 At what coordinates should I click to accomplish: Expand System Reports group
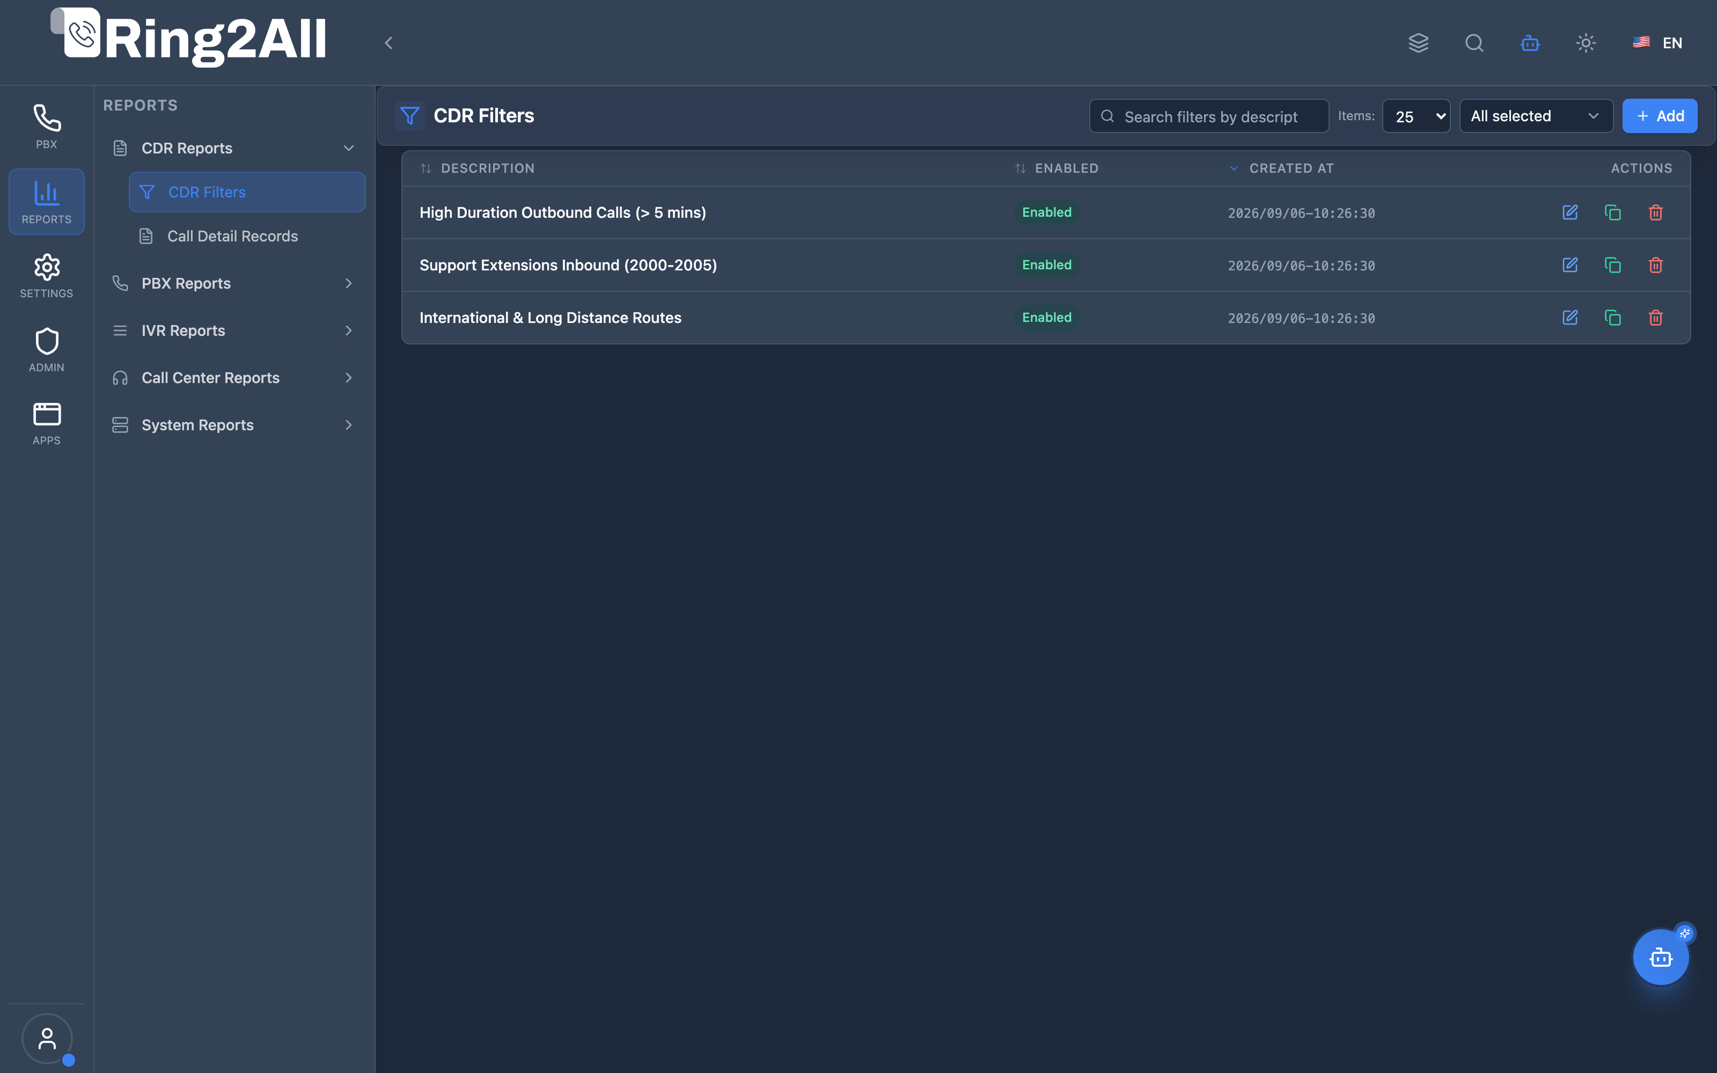click(x=235, y=425)
